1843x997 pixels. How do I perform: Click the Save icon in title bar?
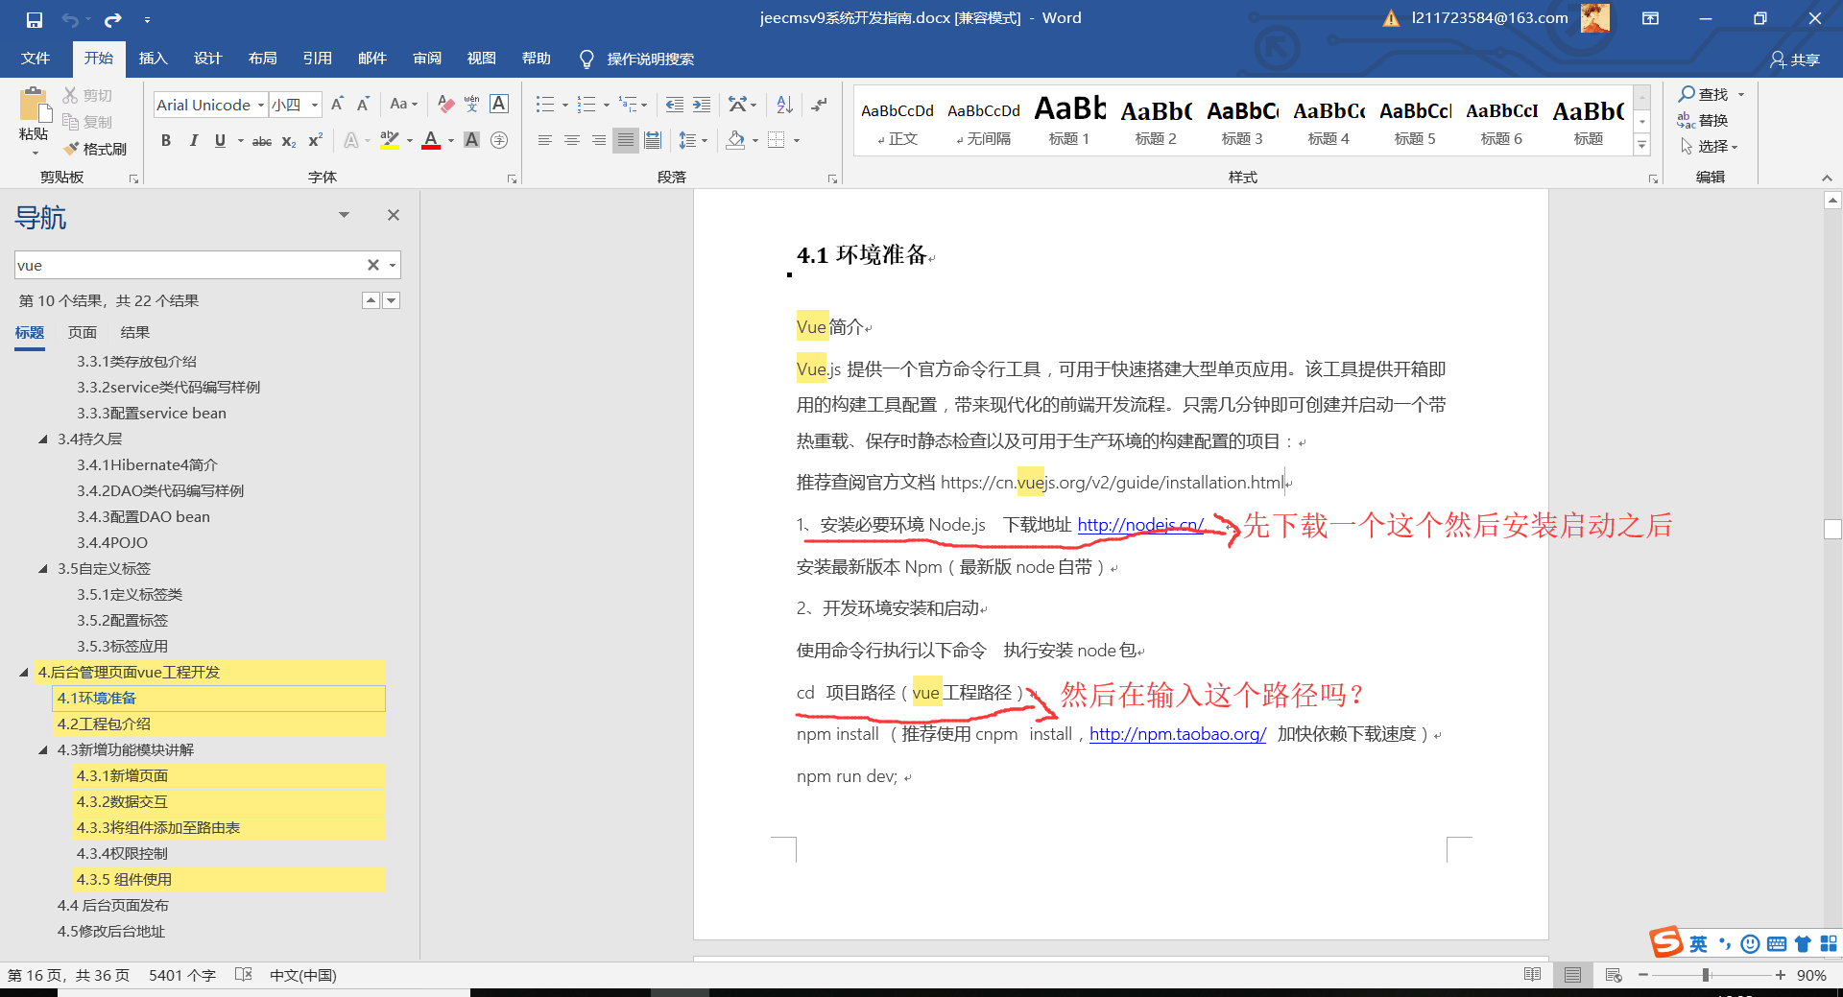pyautogui.click(x=35, y=19)
